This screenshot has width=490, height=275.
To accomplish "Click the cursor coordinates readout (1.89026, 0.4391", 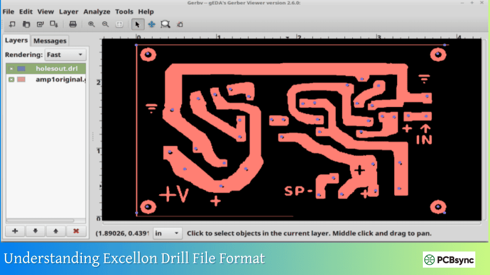I will 122,233.
